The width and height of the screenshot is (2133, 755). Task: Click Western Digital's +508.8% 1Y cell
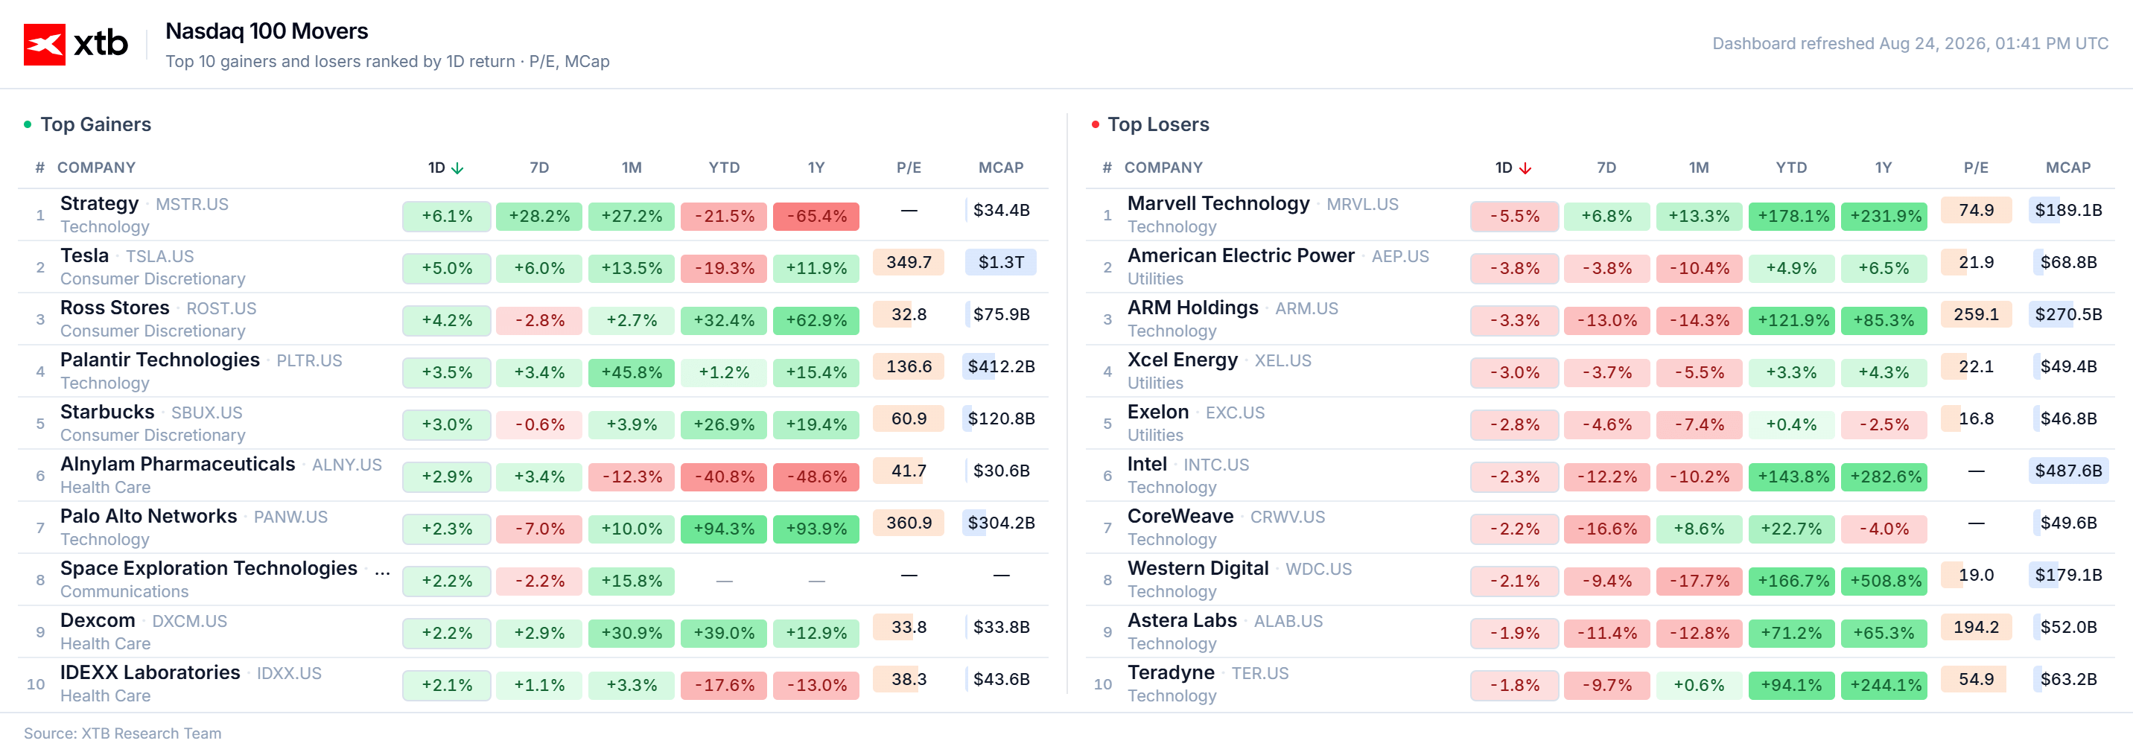(1884, 582)
